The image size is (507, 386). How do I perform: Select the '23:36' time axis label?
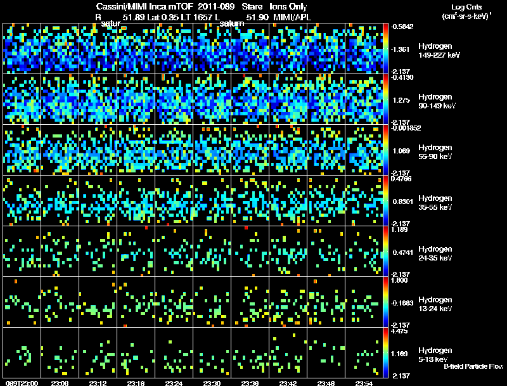250,383
